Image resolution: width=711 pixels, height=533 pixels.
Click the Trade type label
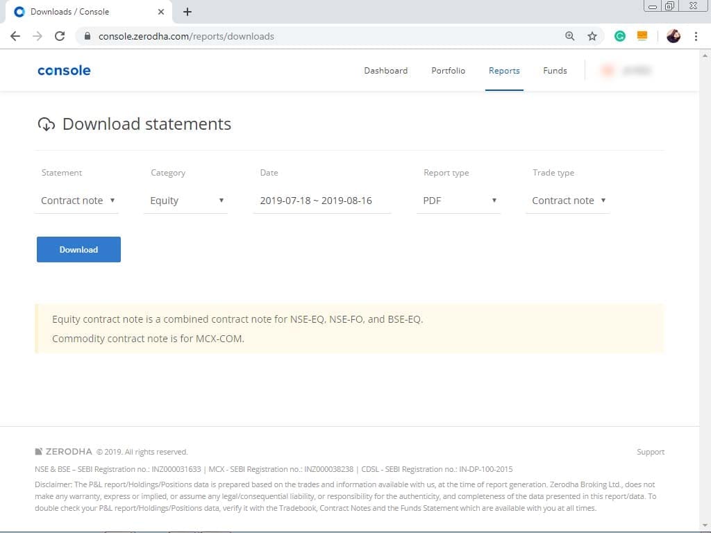[x=553, y=173]
